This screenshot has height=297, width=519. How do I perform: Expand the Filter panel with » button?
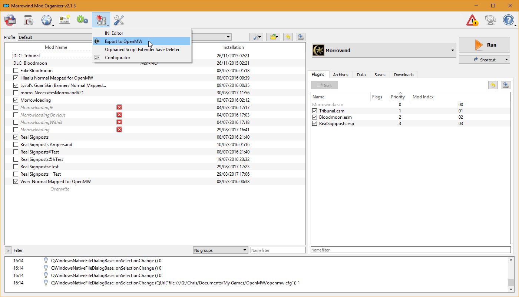click(8, 250)
